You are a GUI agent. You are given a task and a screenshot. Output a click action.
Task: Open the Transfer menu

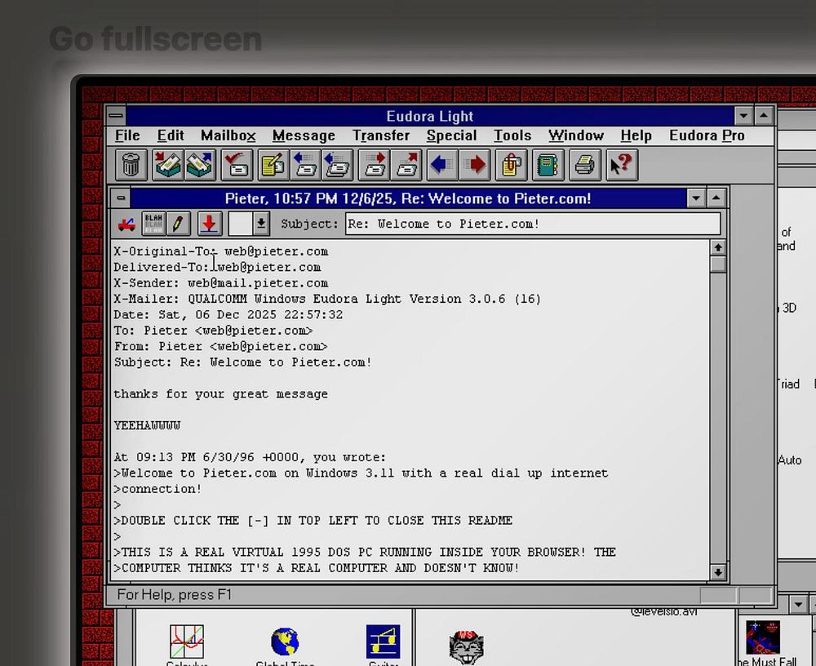381,135
